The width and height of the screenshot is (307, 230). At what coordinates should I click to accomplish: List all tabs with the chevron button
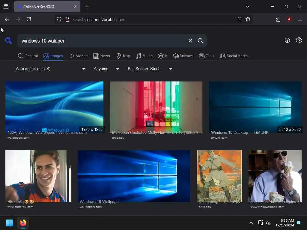coord(247,7)
